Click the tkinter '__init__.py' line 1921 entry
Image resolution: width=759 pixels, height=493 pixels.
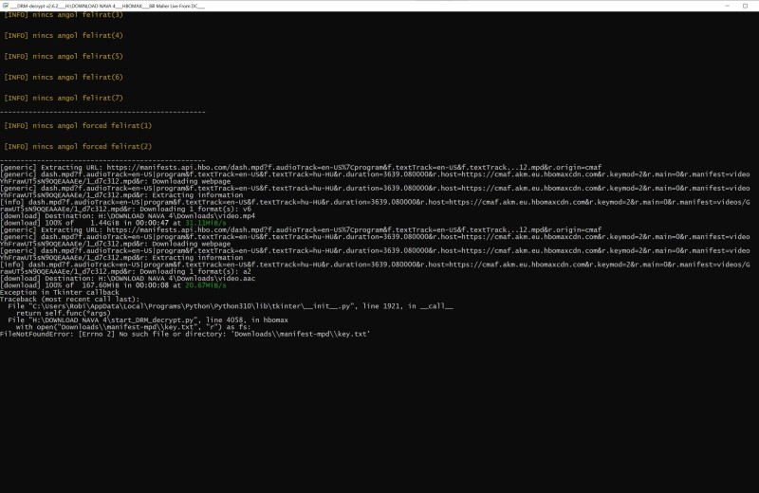pos(231,306)
